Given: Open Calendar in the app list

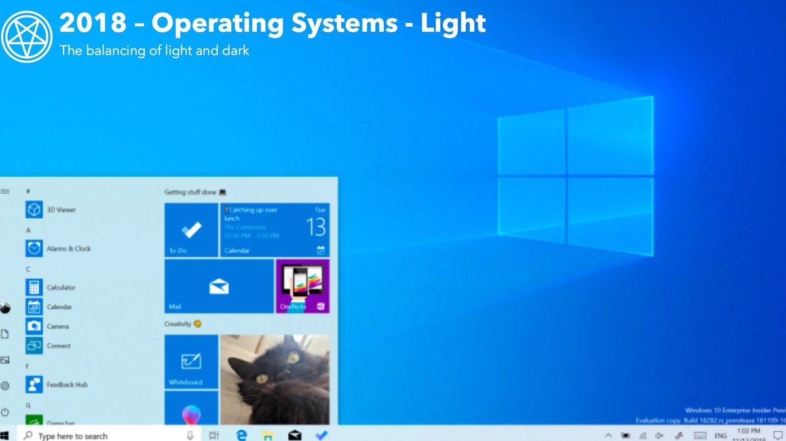Looking at the screenshot, I should point(49,306).
